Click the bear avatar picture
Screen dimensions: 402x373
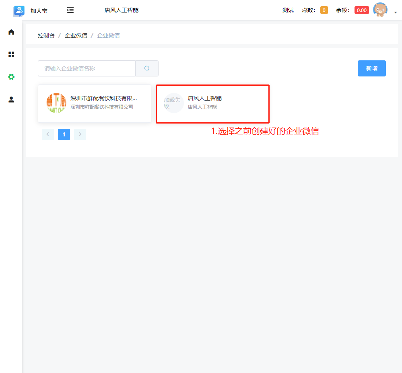[x=380, y=10]
